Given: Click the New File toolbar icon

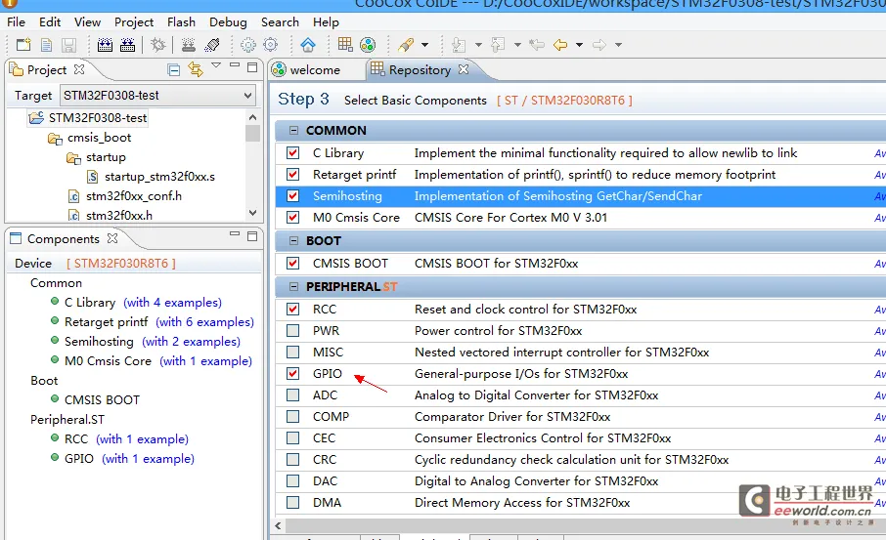Looking at the screenshot, I should (x=46, y=45).
